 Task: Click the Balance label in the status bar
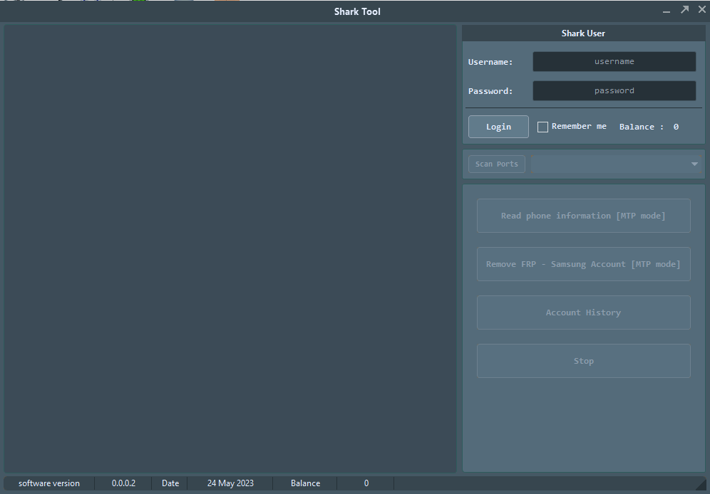tap(305, 483)
